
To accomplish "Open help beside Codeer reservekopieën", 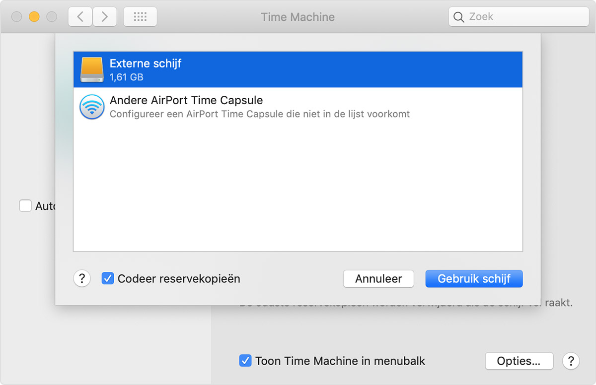I will (x=82, y=279).
